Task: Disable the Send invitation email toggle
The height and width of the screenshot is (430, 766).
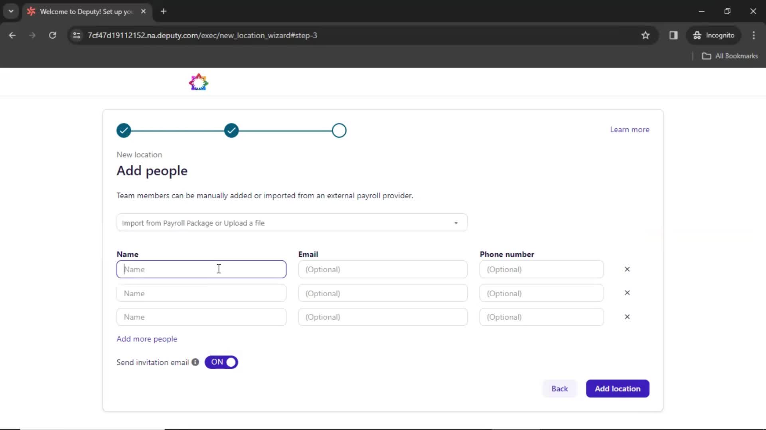Action: coord(221,362)
